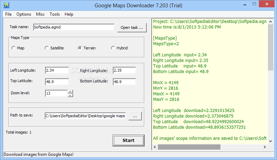
Task: Click the Left Longitude input field
Action: pyautogui.click(x=57, y=70)
